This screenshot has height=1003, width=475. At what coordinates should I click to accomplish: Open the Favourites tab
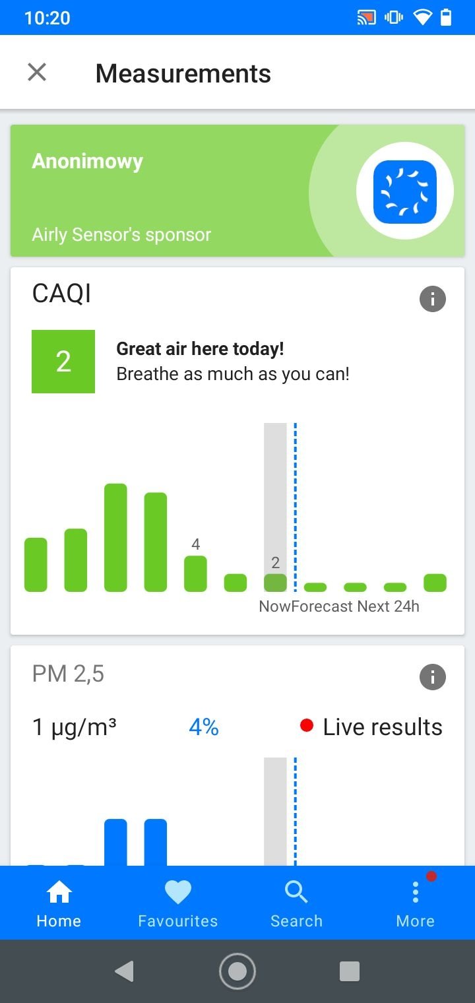point(177,903)
